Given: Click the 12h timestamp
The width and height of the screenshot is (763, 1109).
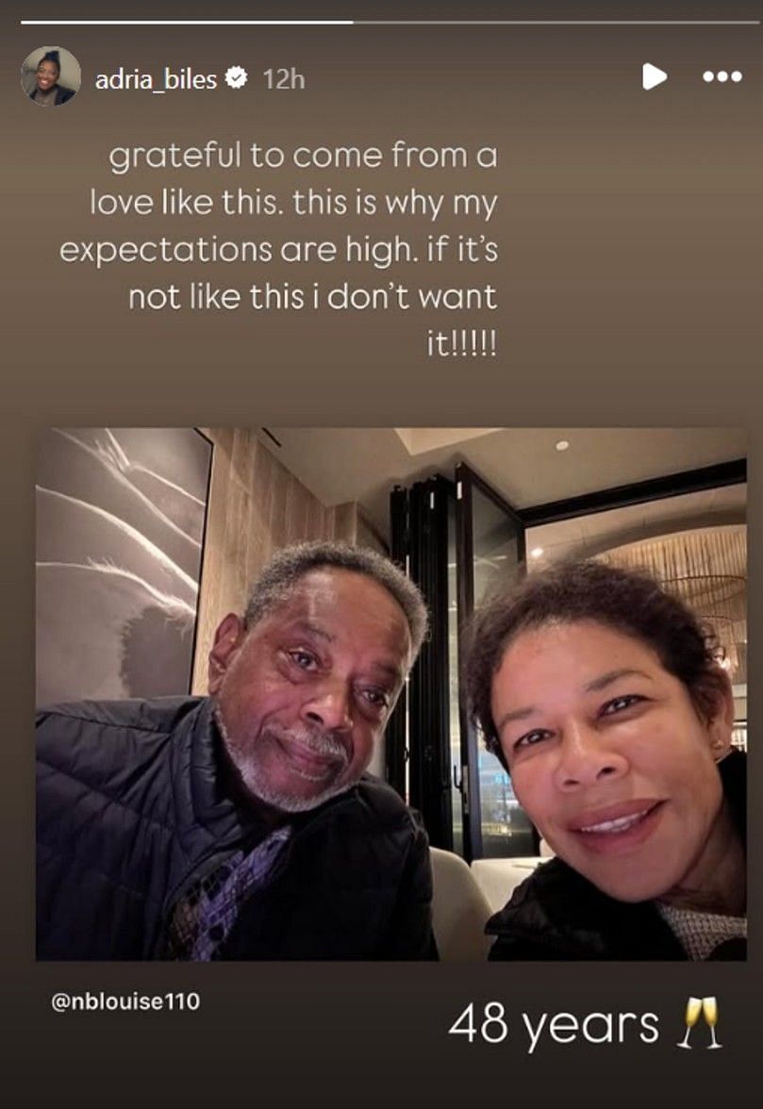Looking at the screenshot, I should tap(284, 78).
